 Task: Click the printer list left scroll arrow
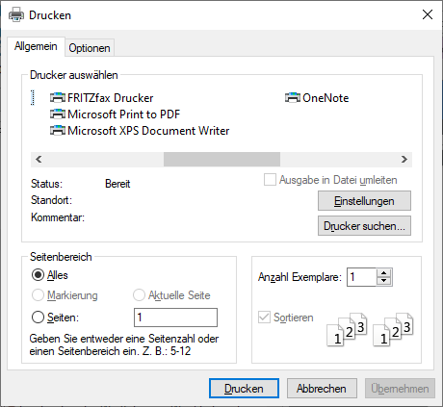(x=39, y=159)
